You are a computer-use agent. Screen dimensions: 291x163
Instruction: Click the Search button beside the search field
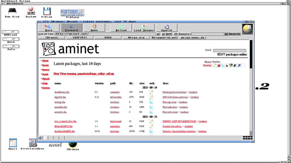pos(234,34)
